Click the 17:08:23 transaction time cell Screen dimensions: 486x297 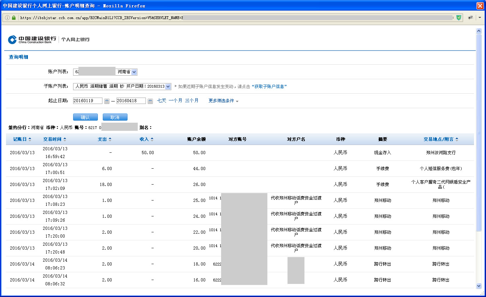55,204
